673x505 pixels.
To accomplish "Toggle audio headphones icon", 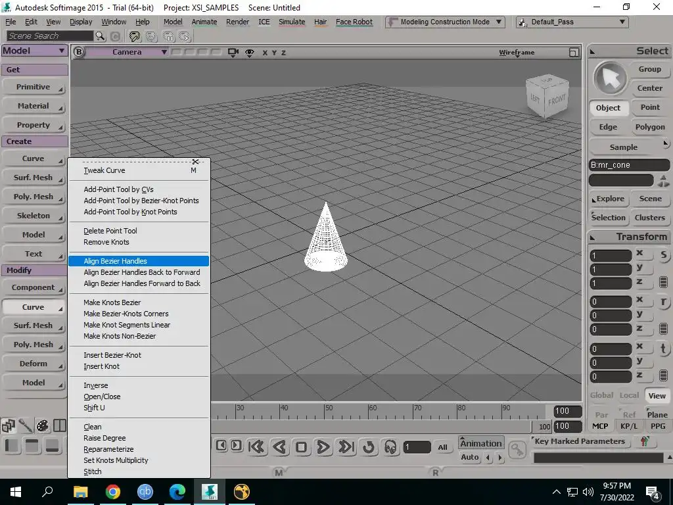I will click(x=390, y=447).
